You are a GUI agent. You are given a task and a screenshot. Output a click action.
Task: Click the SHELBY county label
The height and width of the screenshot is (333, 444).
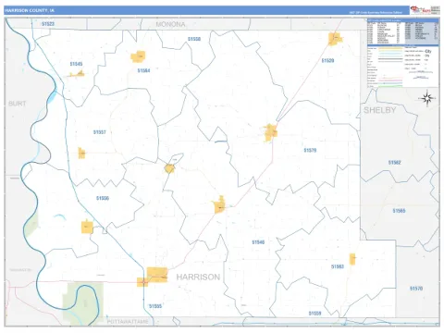pyautogui.click(x=380, y=110)
